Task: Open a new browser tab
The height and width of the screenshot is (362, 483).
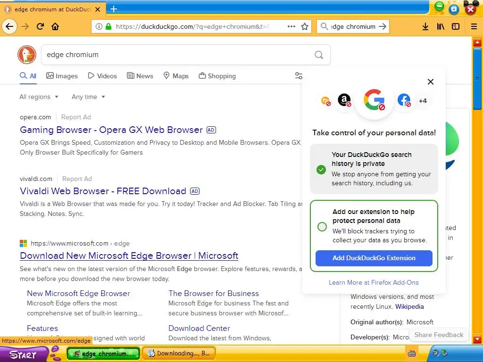Action: click(114, 9)
